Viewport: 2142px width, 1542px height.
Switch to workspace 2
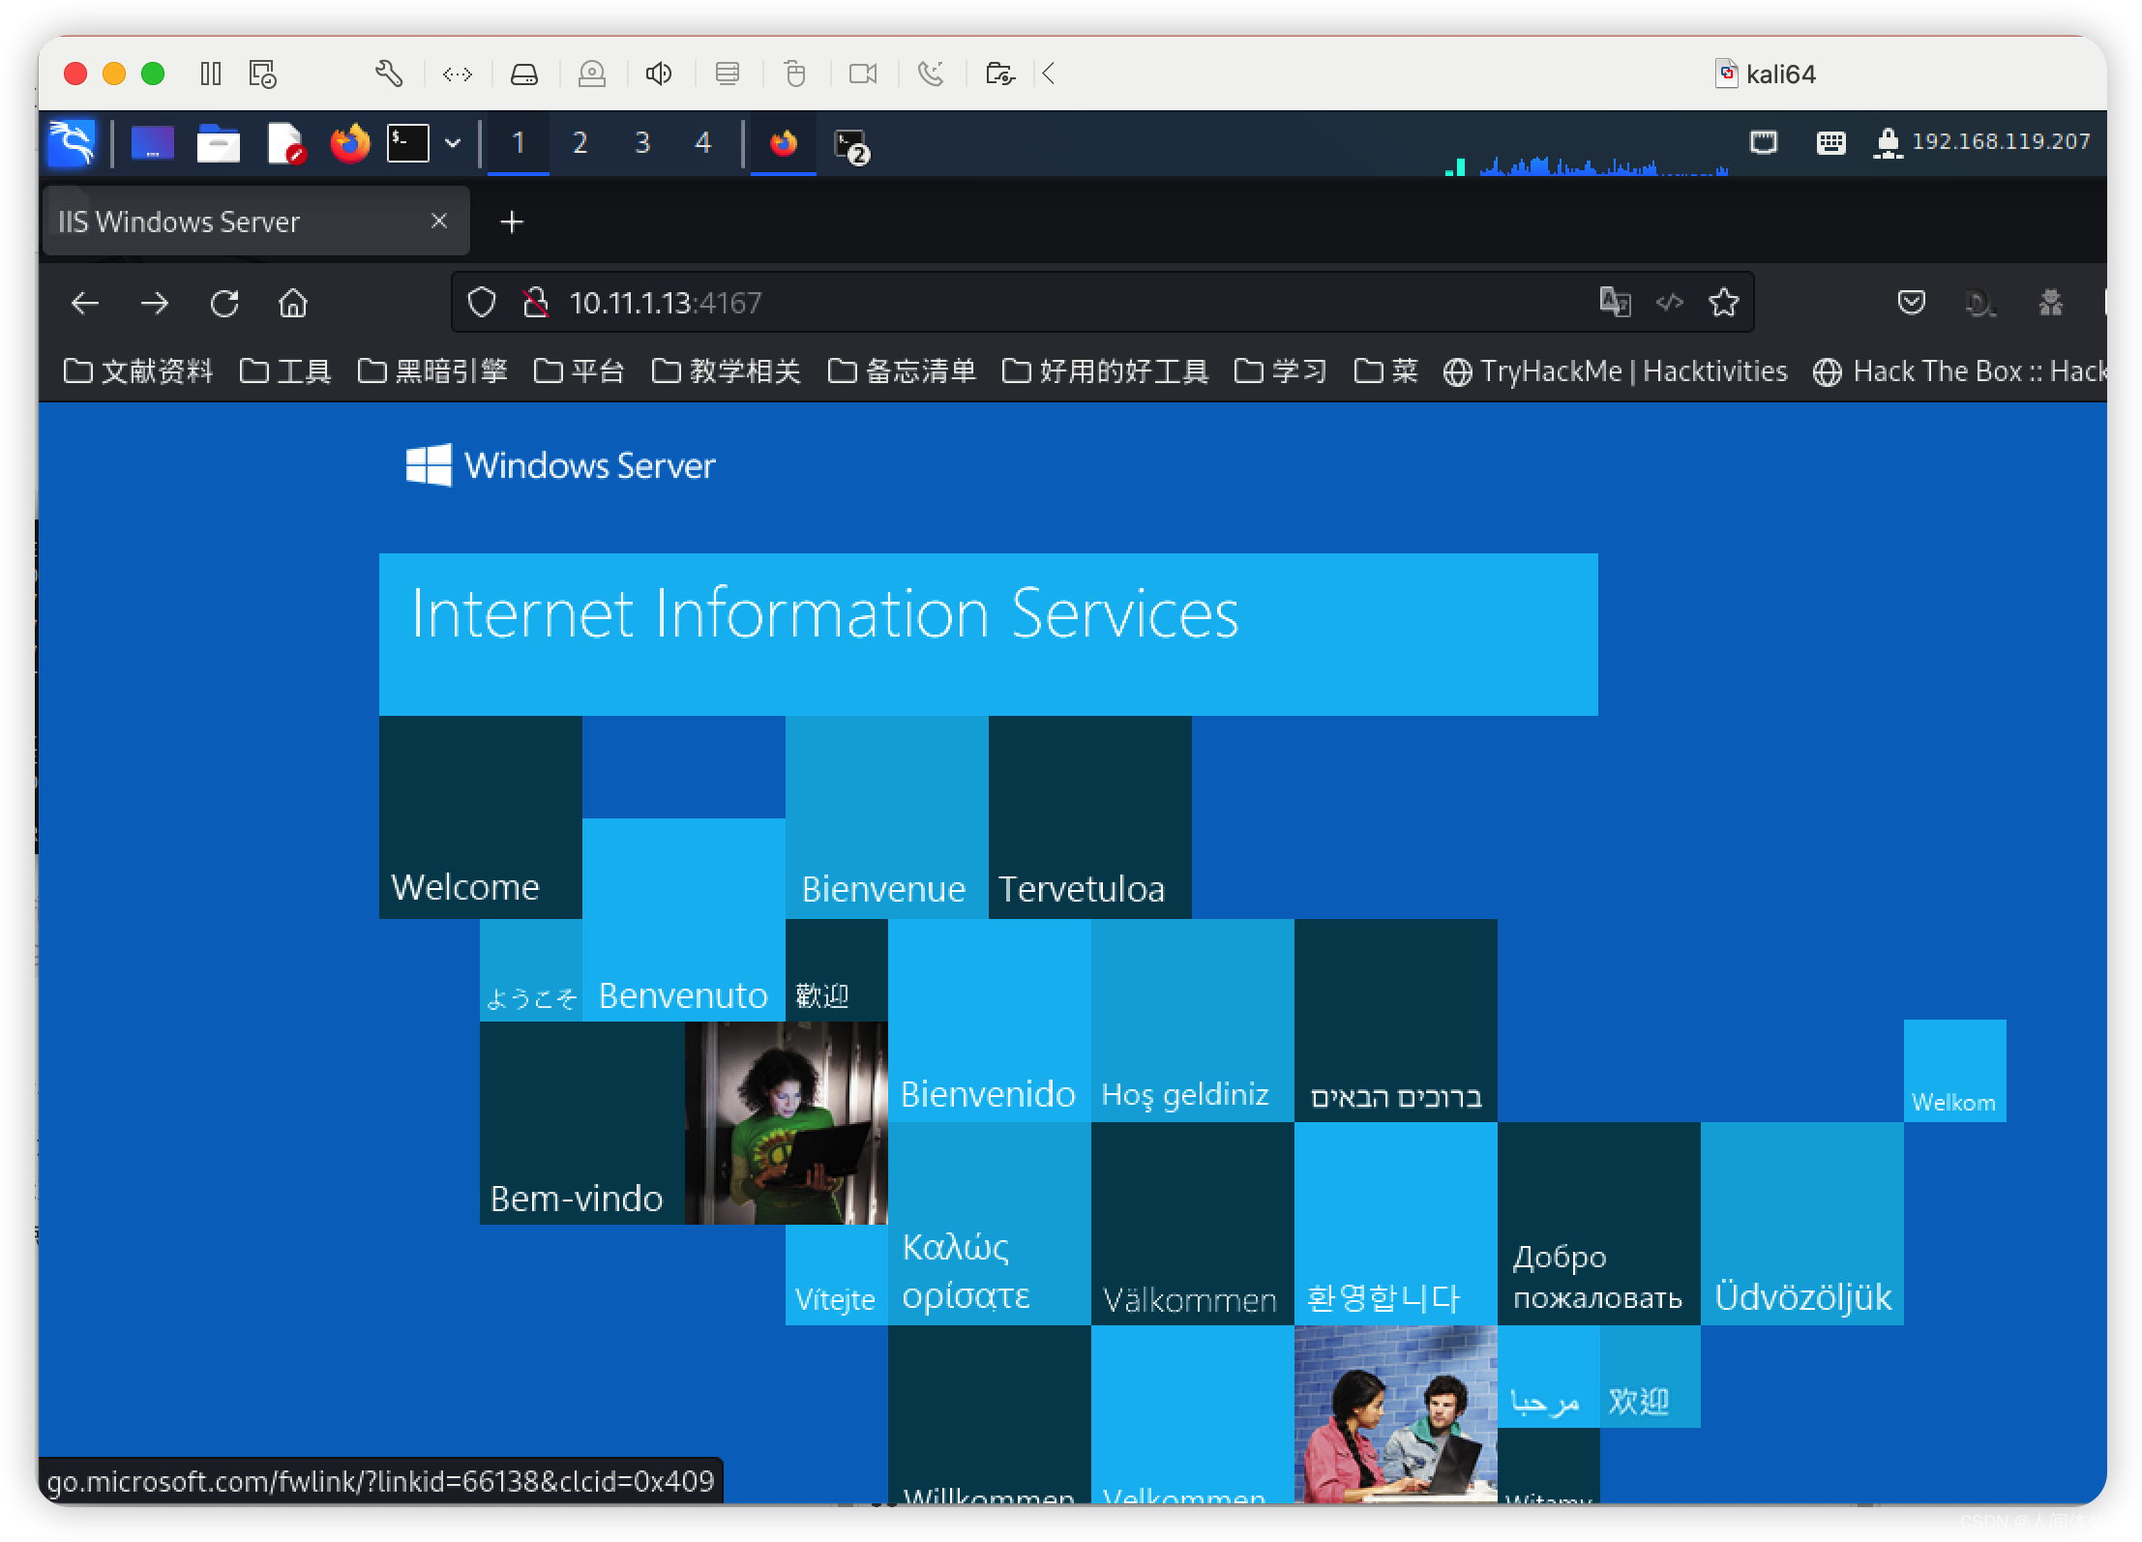580,143
